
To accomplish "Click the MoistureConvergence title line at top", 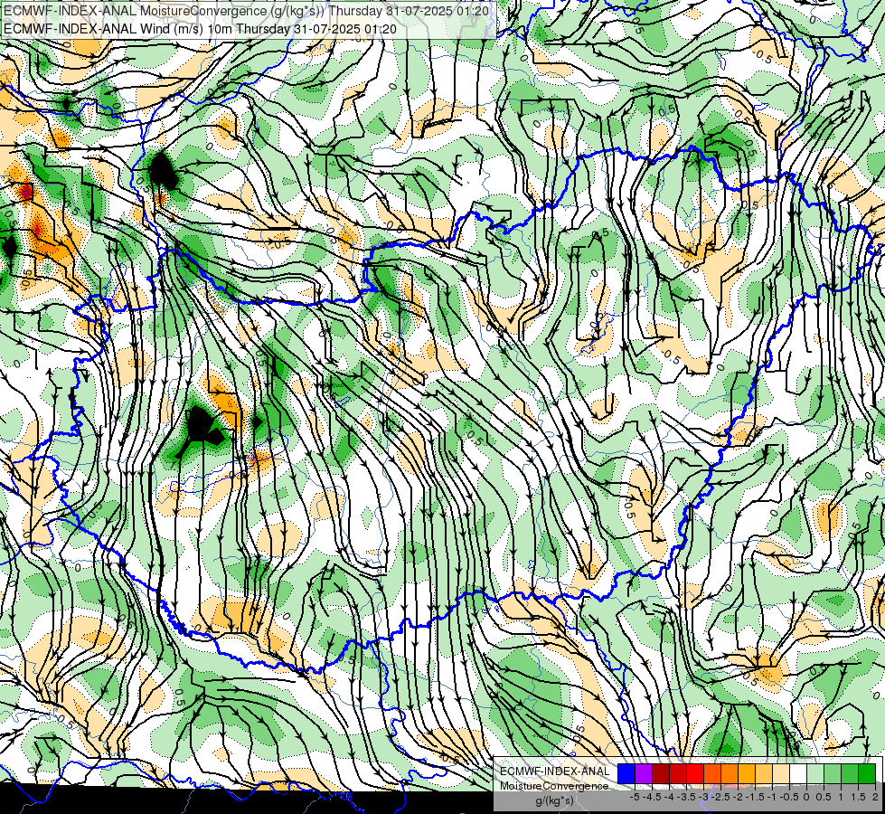I will click(247, 11).
